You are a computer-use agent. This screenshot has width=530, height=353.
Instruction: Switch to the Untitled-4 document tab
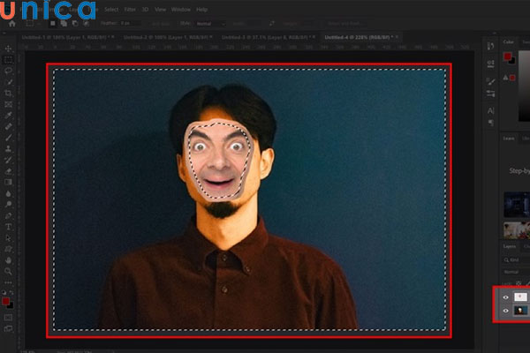point(358,39)
